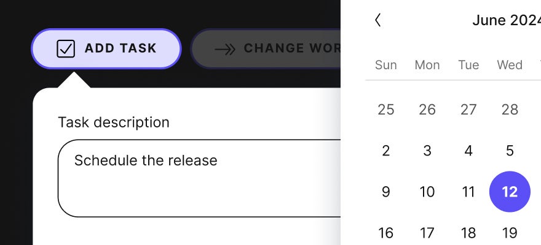The width and height of the screenshot is (541, 245).
Task: Pick June 9 in the calendar
Action: 385,192
